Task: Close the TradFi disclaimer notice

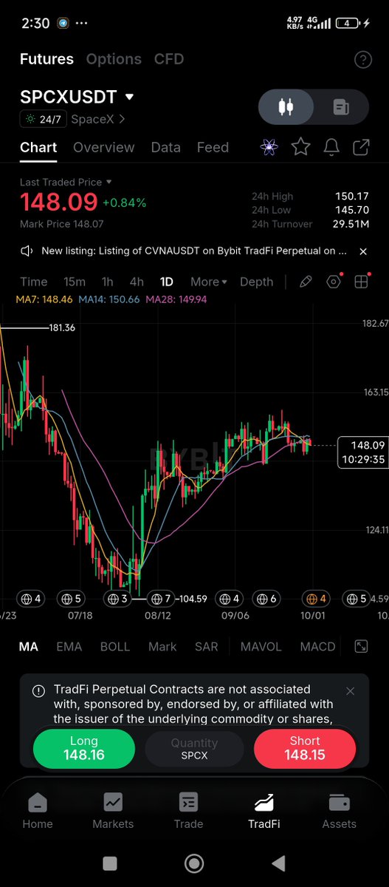Action: click(x=351, y=691)
